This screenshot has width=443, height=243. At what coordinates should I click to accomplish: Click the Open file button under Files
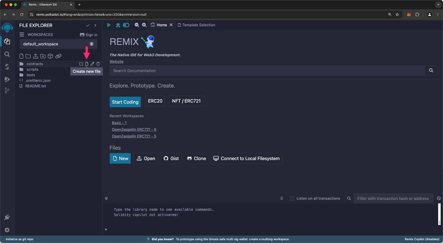tap(146, 158)
